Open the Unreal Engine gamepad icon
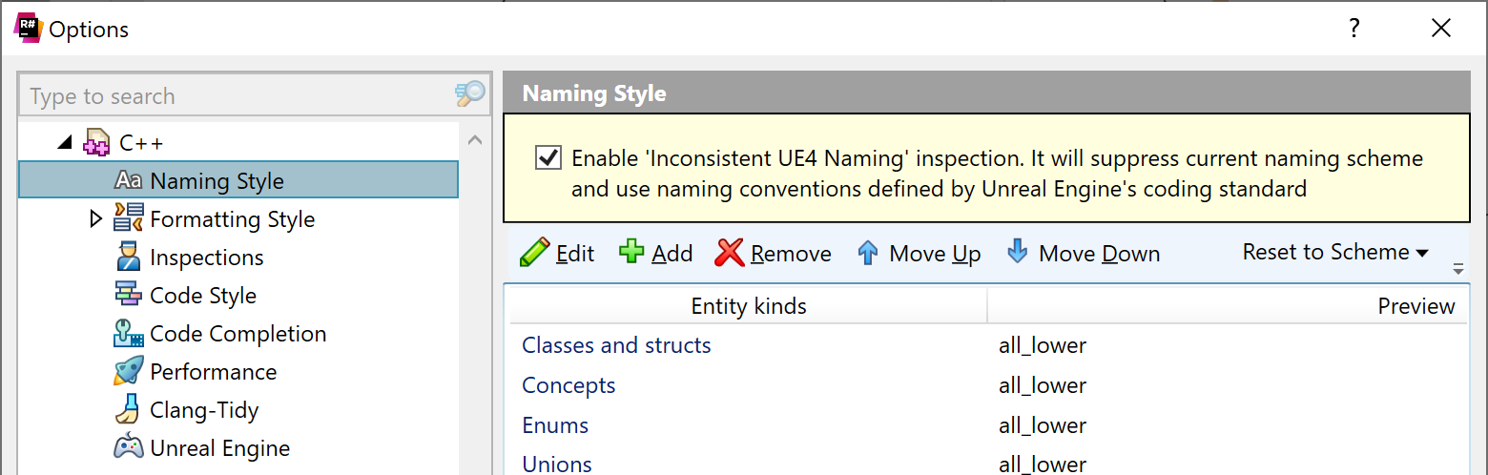 [128, 447]
